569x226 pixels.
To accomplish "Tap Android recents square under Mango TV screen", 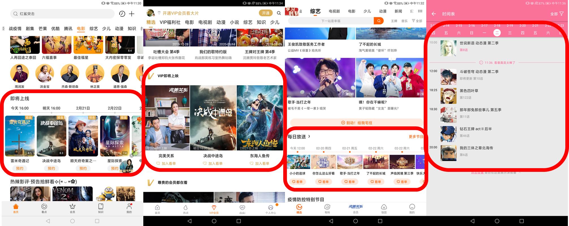I will pos(380,221).
